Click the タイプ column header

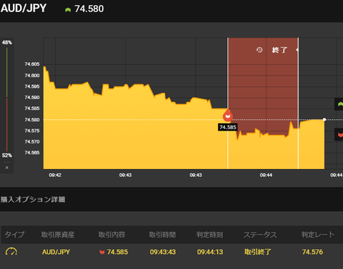(x=14, y=235)
